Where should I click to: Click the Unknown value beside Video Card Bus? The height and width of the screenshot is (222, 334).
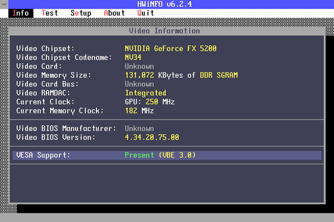[x=139, y=84]
